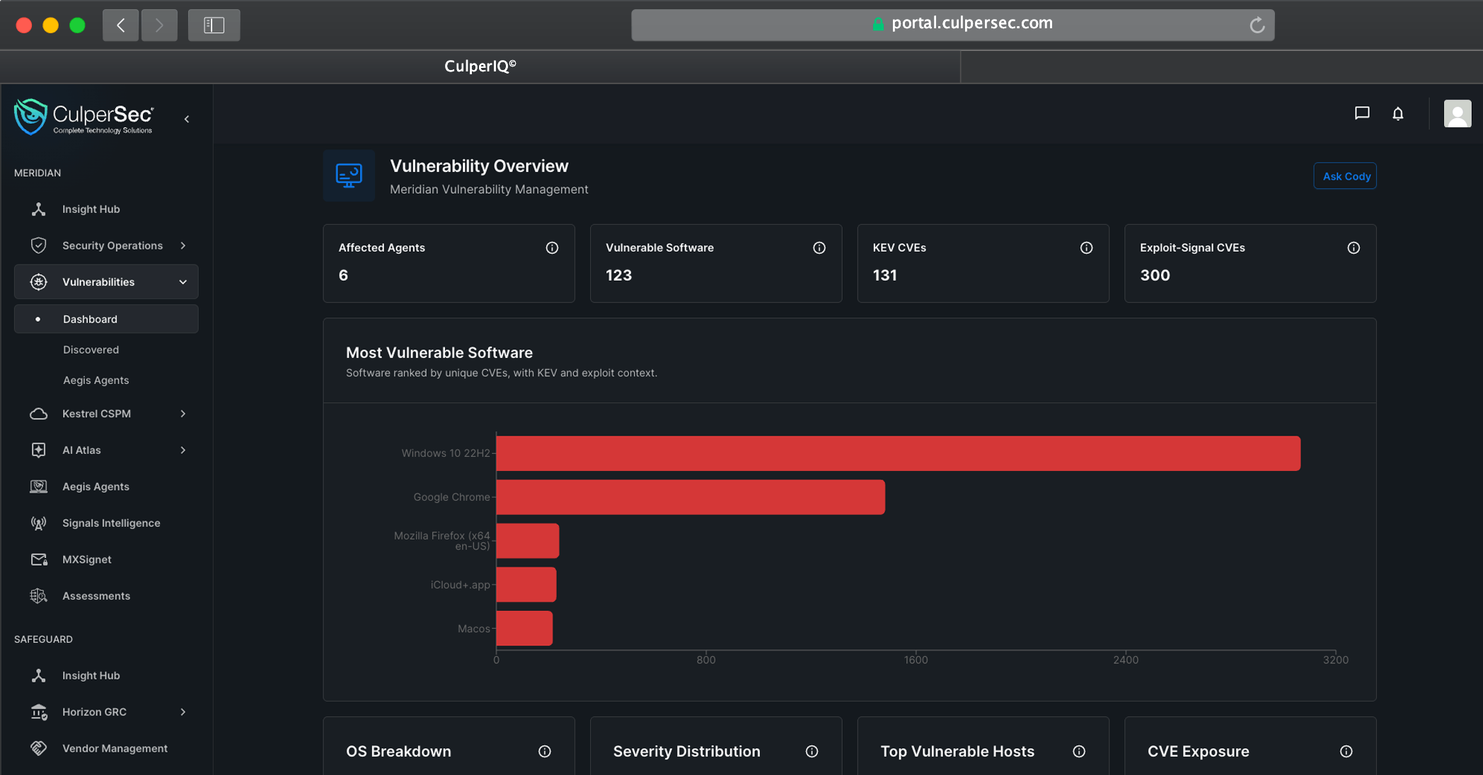Screen dimensions: 1483x775
Task: Click the Safeguard Insight Hub icon
Action: point(39,675)
